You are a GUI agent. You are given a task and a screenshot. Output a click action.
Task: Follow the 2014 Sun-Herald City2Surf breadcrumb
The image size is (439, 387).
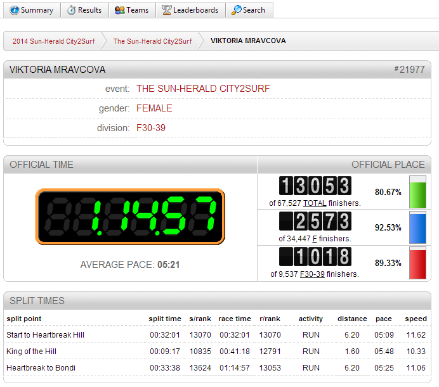coord(53,41)
